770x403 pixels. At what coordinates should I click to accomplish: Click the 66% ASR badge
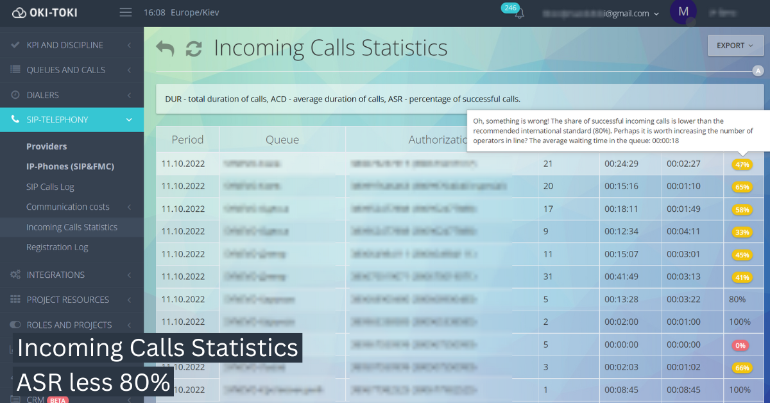pyautogui.click(x=742, y=368)
